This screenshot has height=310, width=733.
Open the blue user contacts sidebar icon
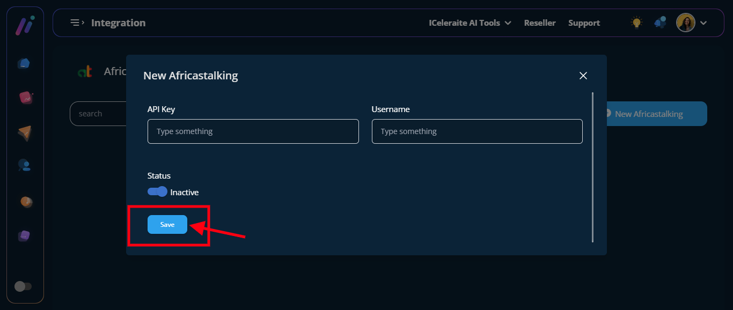tap(25, 165)
